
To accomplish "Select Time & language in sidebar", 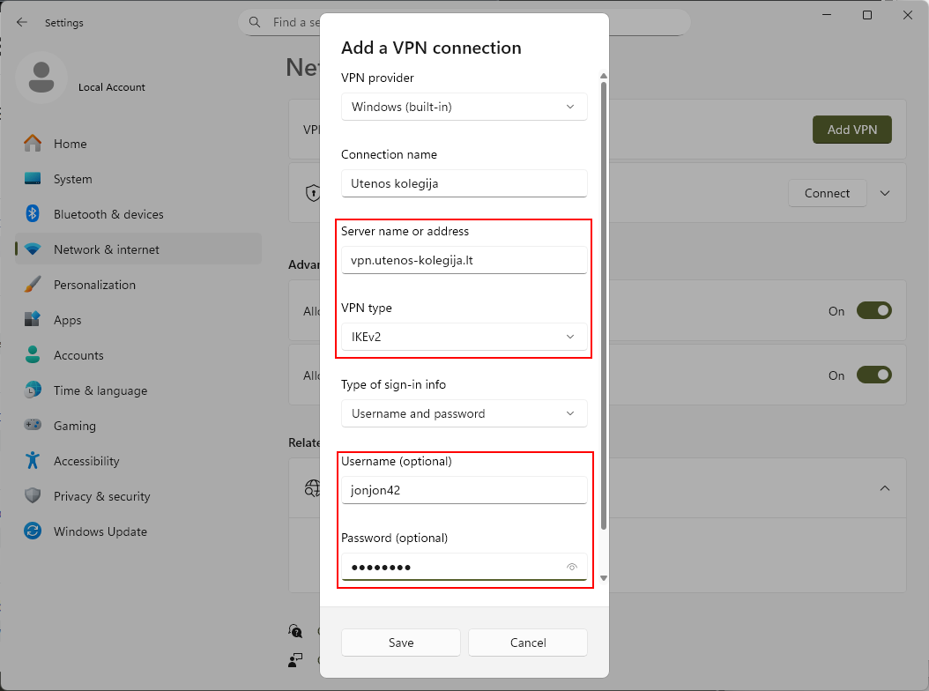I will click(100, 390).
